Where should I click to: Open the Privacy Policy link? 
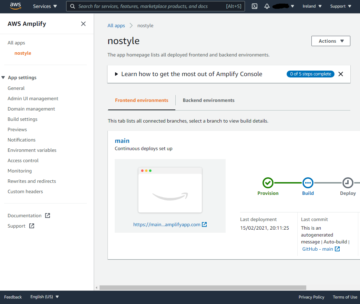(x=311, y=297)
